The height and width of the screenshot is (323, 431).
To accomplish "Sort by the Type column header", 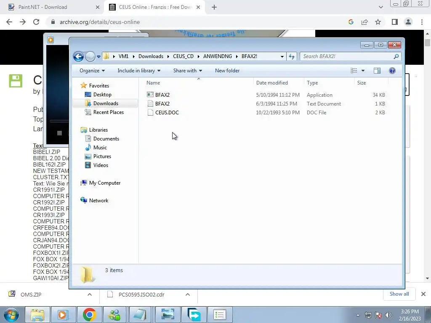I will (x=312, y=83).
